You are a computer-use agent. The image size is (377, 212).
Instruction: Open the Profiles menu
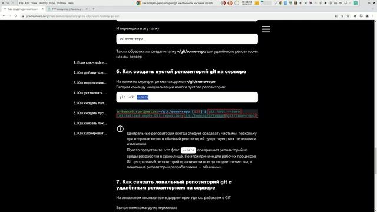point(61,3)
